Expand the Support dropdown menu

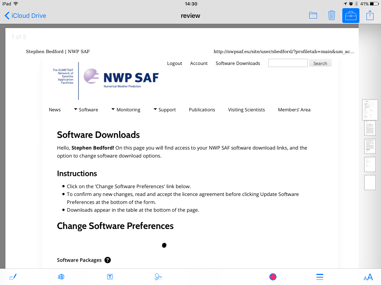[x=165, y=109]
